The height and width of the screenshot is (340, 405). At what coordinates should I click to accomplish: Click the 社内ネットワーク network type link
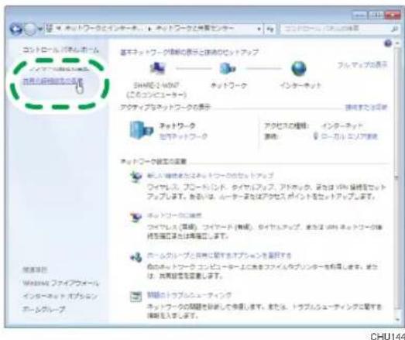point(184,136)
